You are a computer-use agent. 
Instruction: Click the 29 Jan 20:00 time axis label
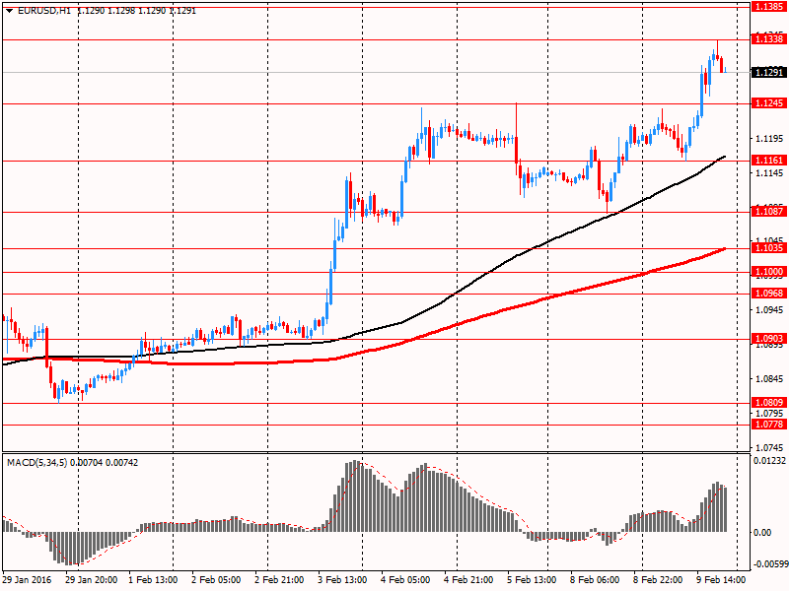click(x=91, y=579)
